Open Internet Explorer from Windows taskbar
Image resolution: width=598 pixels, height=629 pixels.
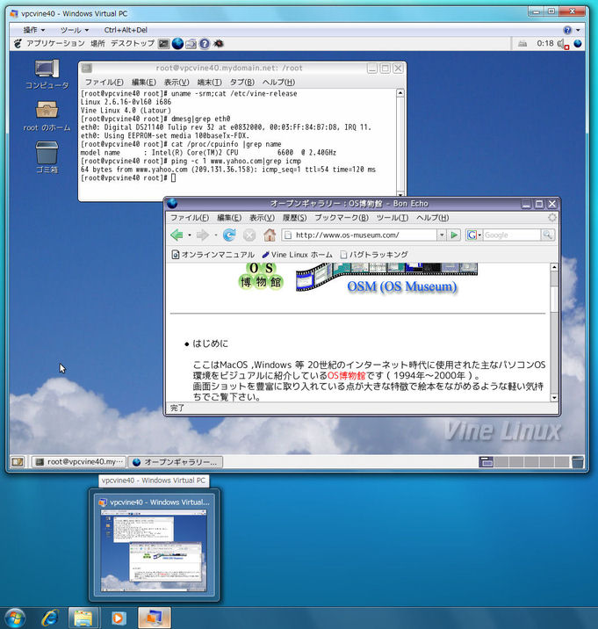pyautogui.click(x=50, y=618)
